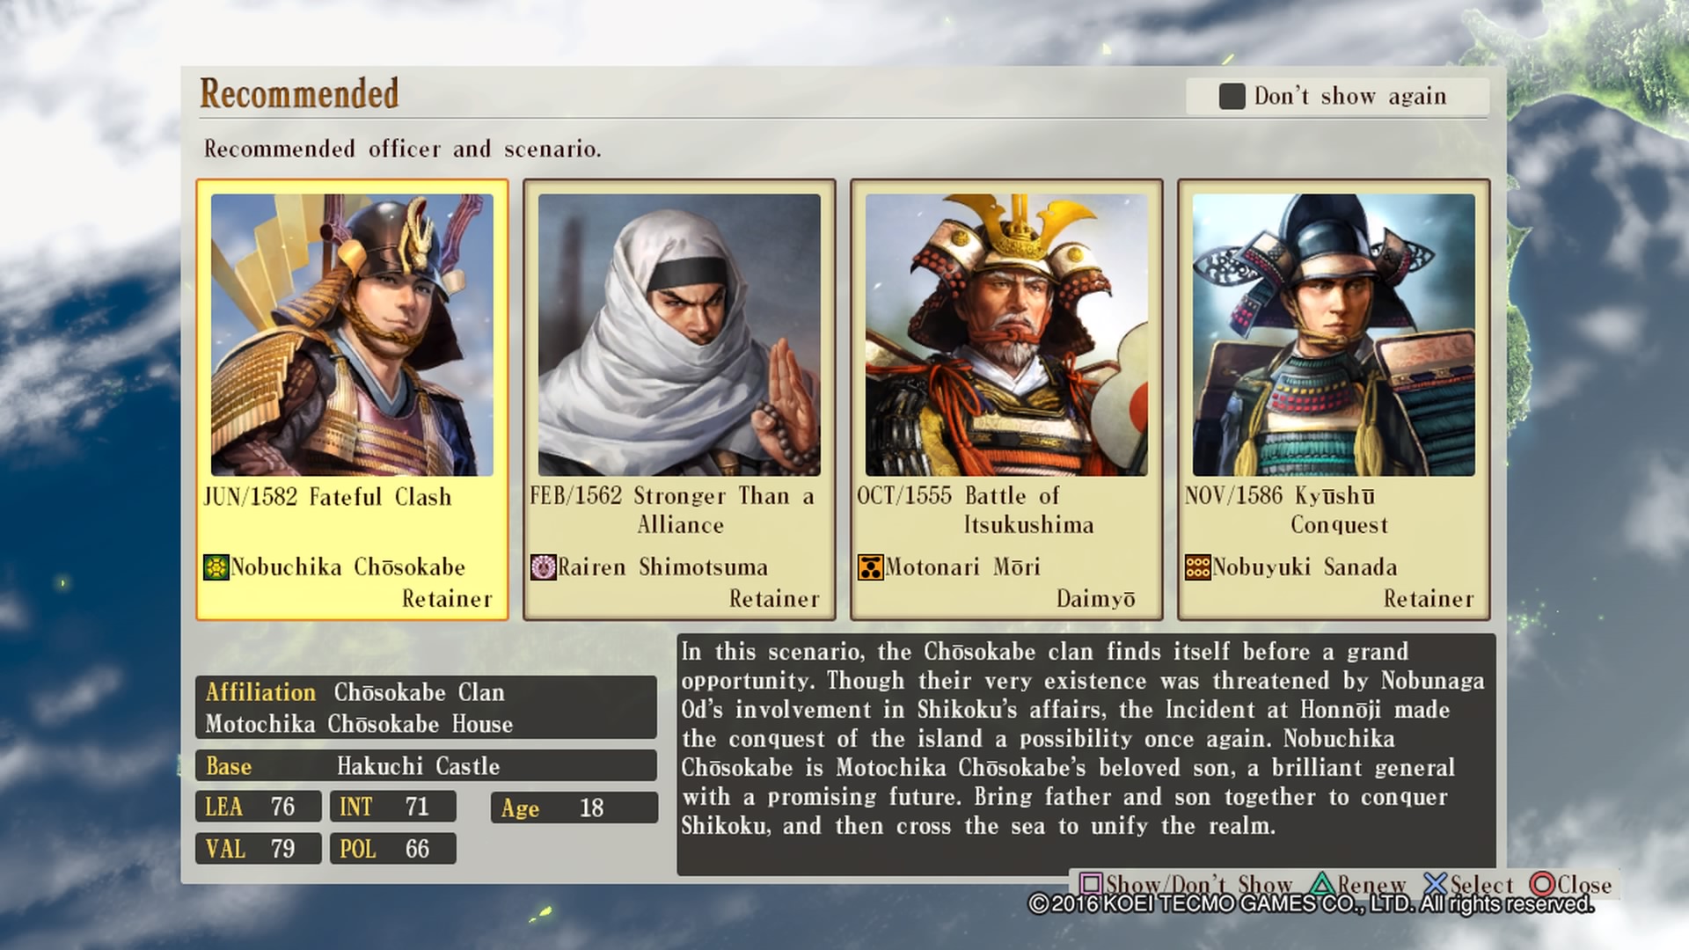Click the square Show/Don't Show button icon
The width and height of the screenshot is (1689, 950).
[1091, 884]
